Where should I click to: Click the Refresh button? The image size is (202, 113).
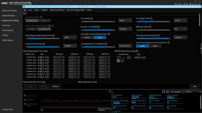(56, 87)
